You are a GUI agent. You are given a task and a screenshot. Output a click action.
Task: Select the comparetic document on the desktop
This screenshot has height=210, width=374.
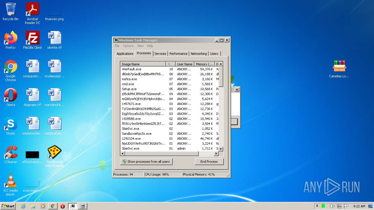click(32, 69)
